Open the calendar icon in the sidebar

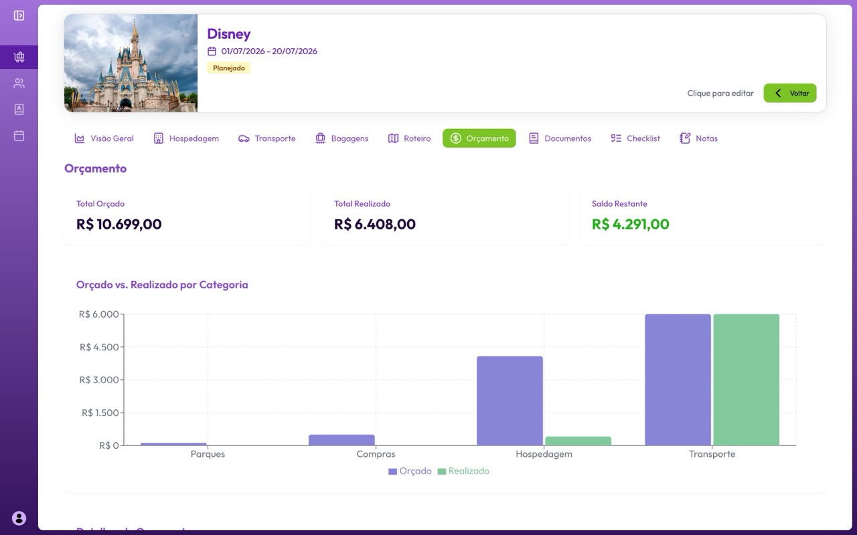19,136
